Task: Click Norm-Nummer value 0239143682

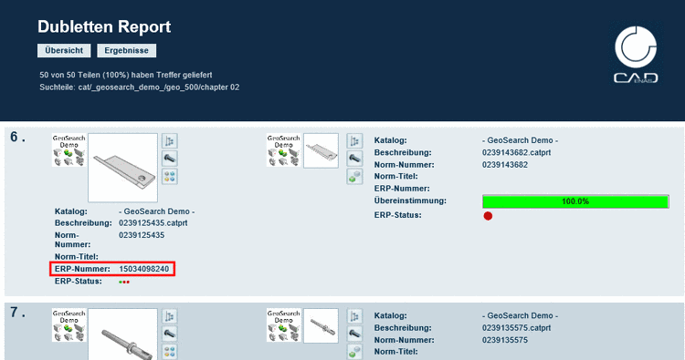Action: point(505,165)
